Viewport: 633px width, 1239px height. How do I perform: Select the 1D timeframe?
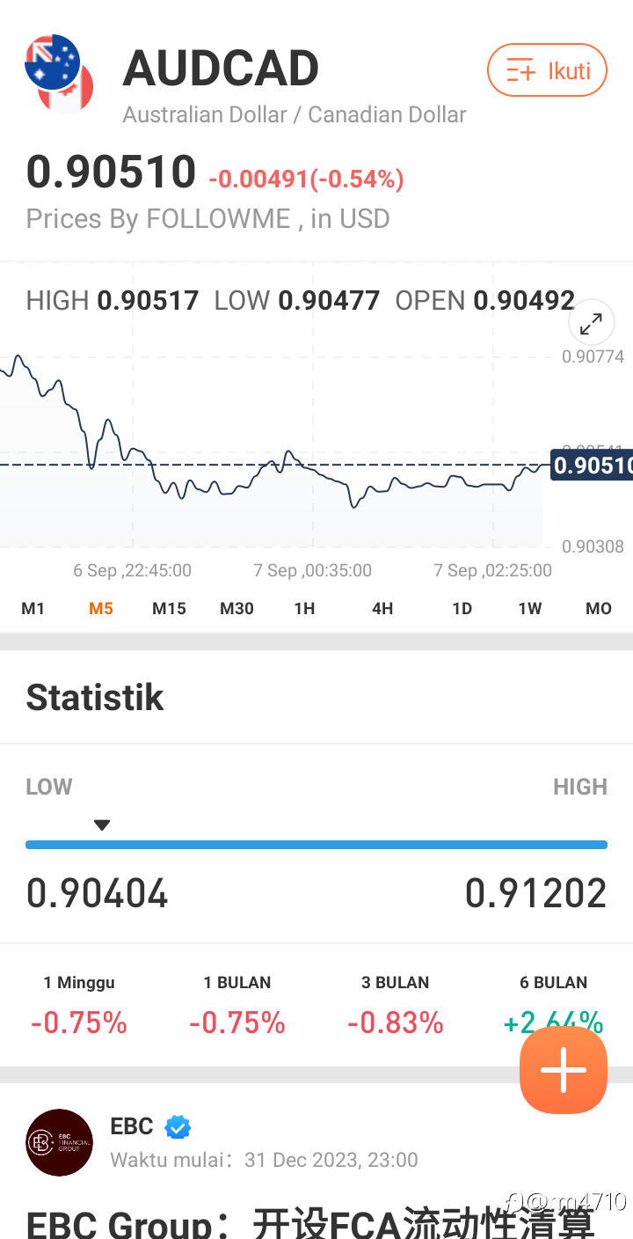462,608
